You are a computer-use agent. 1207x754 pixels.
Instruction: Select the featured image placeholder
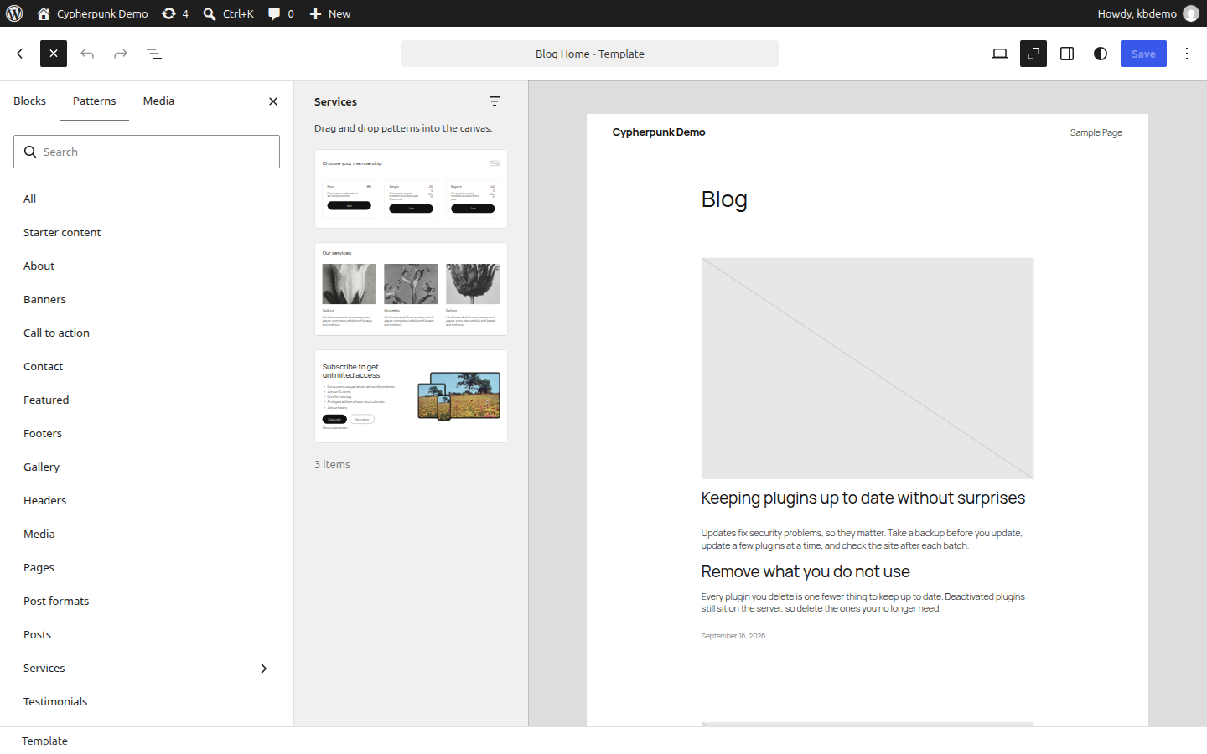pos(868,369)
